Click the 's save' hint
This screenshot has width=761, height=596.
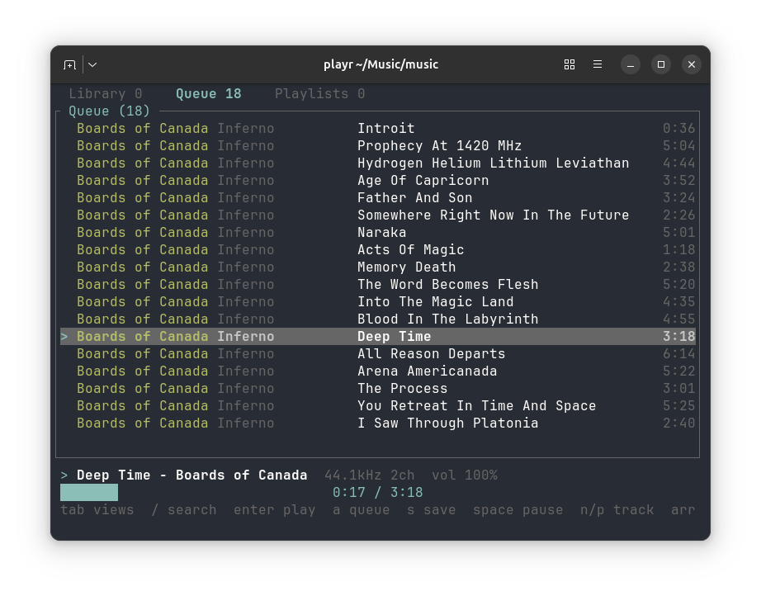click(432, 510)
